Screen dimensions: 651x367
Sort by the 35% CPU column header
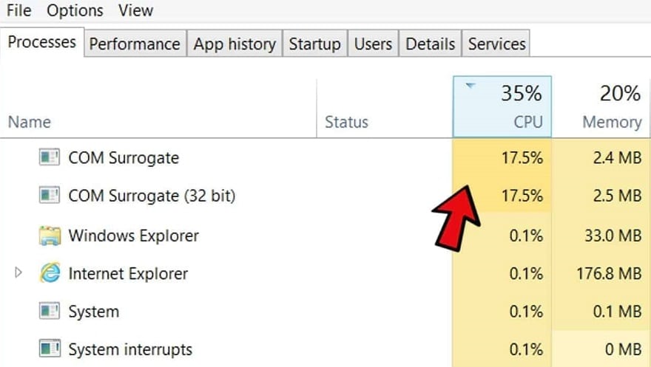click(502, 106)
